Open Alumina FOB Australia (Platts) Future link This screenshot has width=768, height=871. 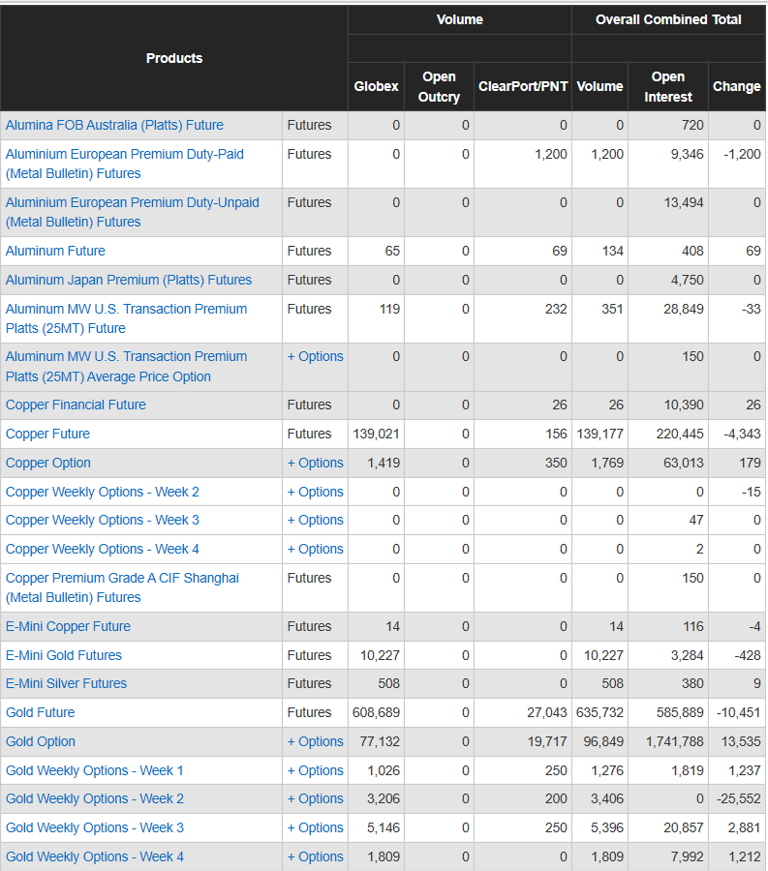tap(114, 125)
